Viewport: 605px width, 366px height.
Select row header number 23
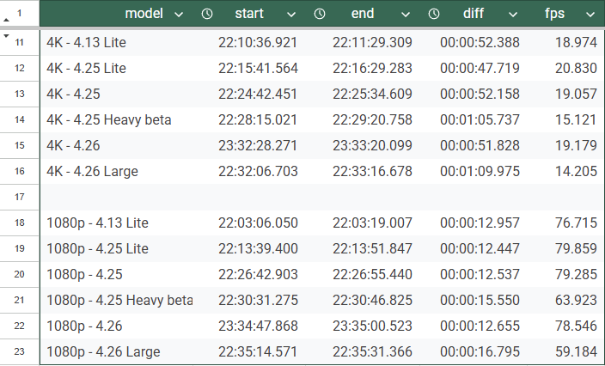[x=20, y=352]
